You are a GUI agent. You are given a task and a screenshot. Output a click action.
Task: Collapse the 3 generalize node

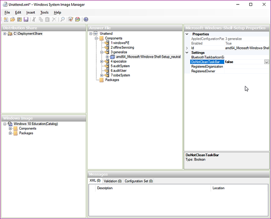coord(102,52)
